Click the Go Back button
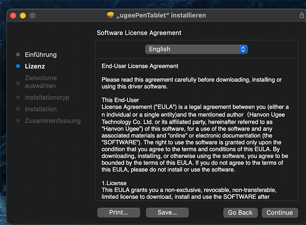 [240, 213]
